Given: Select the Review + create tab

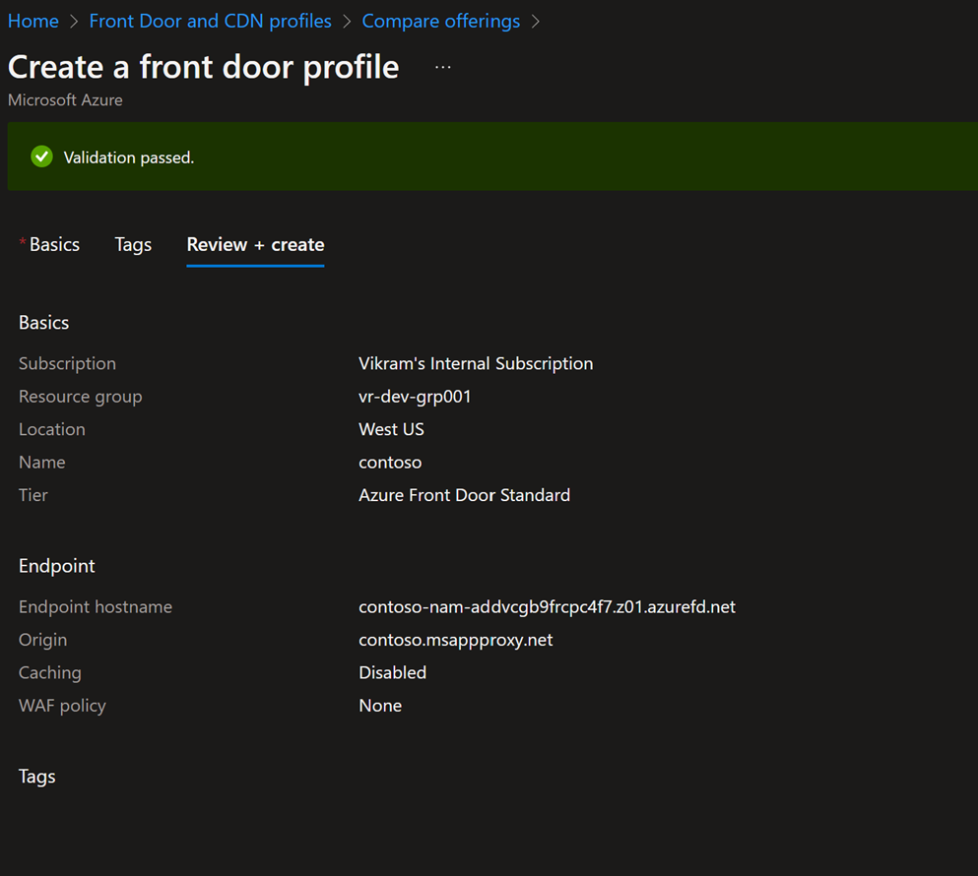Looking at the screenshot, I should (255, 244).
